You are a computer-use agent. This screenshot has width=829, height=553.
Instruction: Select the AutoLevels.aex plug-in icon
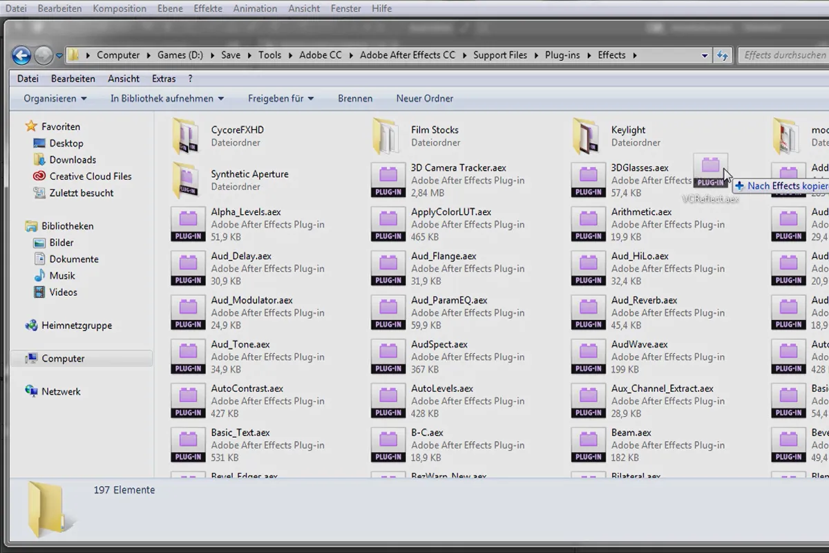coord(388,402)
